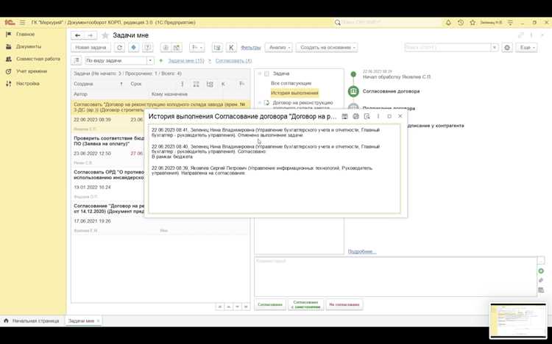
Task: Open preview icon in history dialog header
Action: click(x=367, y=116)
